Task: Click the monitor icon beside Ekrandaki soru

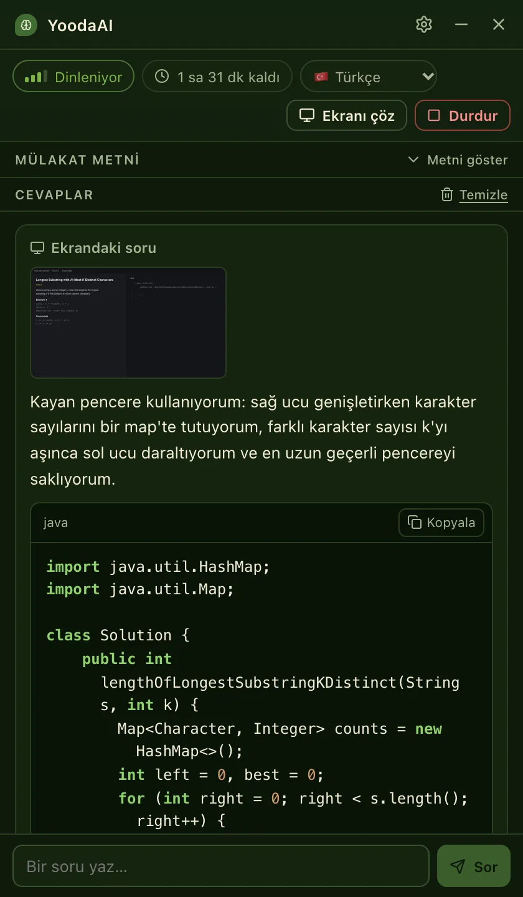Action: click(x=37, y=248)
